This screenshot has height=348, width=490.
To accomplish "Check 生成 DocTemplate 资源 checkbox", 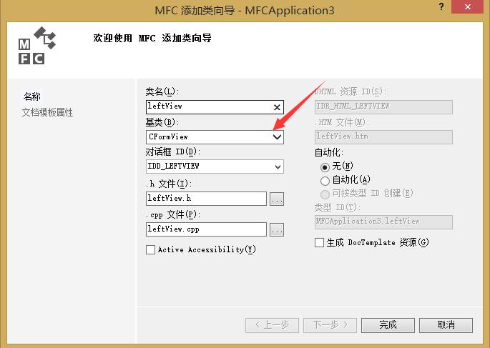I will (319, 242).
